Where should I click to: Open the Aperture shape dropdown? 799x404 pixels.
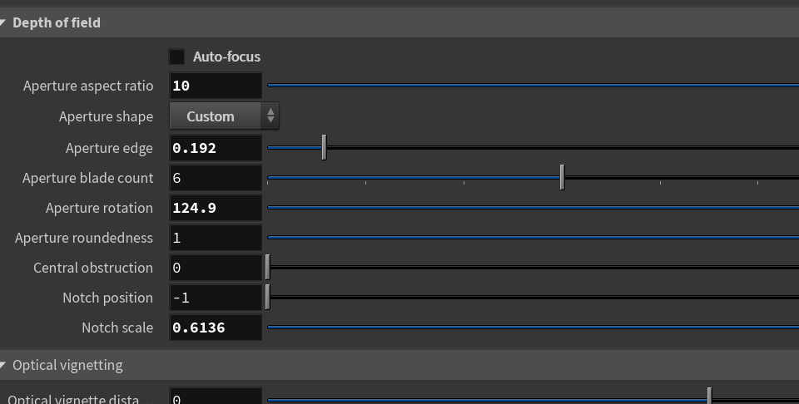tap(224, 116)
